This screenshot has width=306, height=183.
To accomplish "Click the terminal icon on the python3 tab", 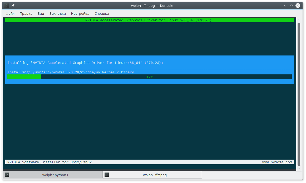I will click(x=7, y=175).
